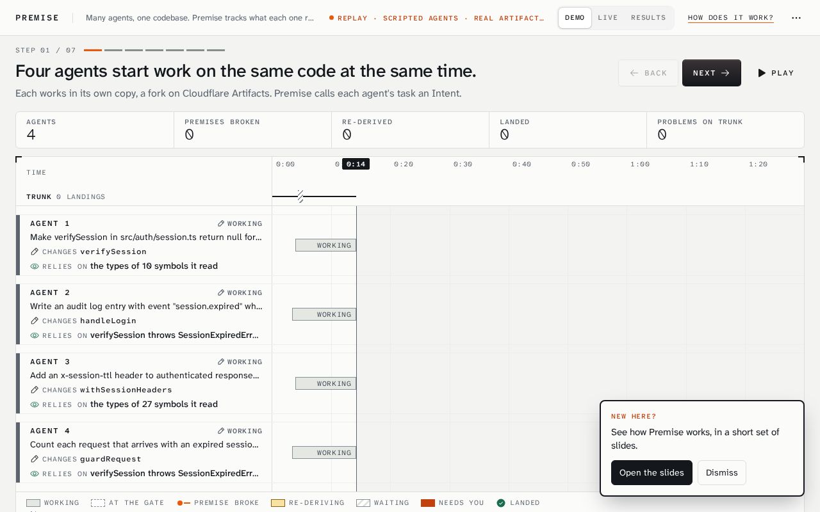The image size is (820, 512).
Task: Click the Premises Broken stat card
Action: pyautogui.click(x=252, y=130)
